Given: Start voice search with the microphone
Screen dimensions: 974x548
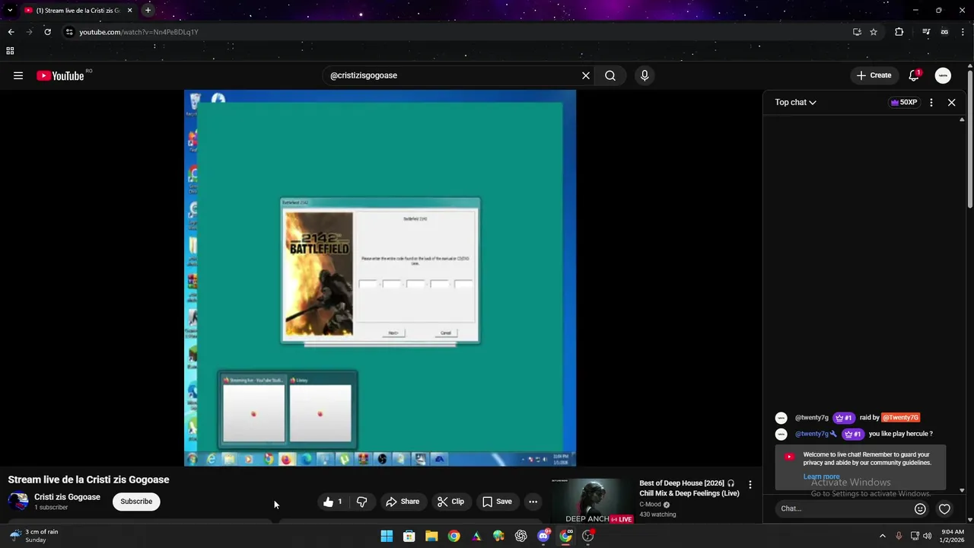Looking at the screenshot, I should coord(645,75).
